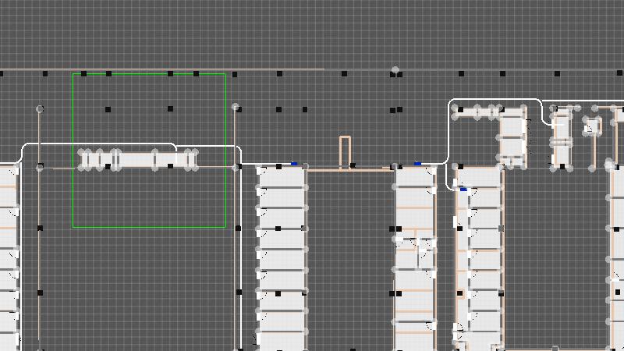Select the blue marker above the center room column
Image resolution: width=624 pixels, height=351 pixels.
tap(417, 164)
